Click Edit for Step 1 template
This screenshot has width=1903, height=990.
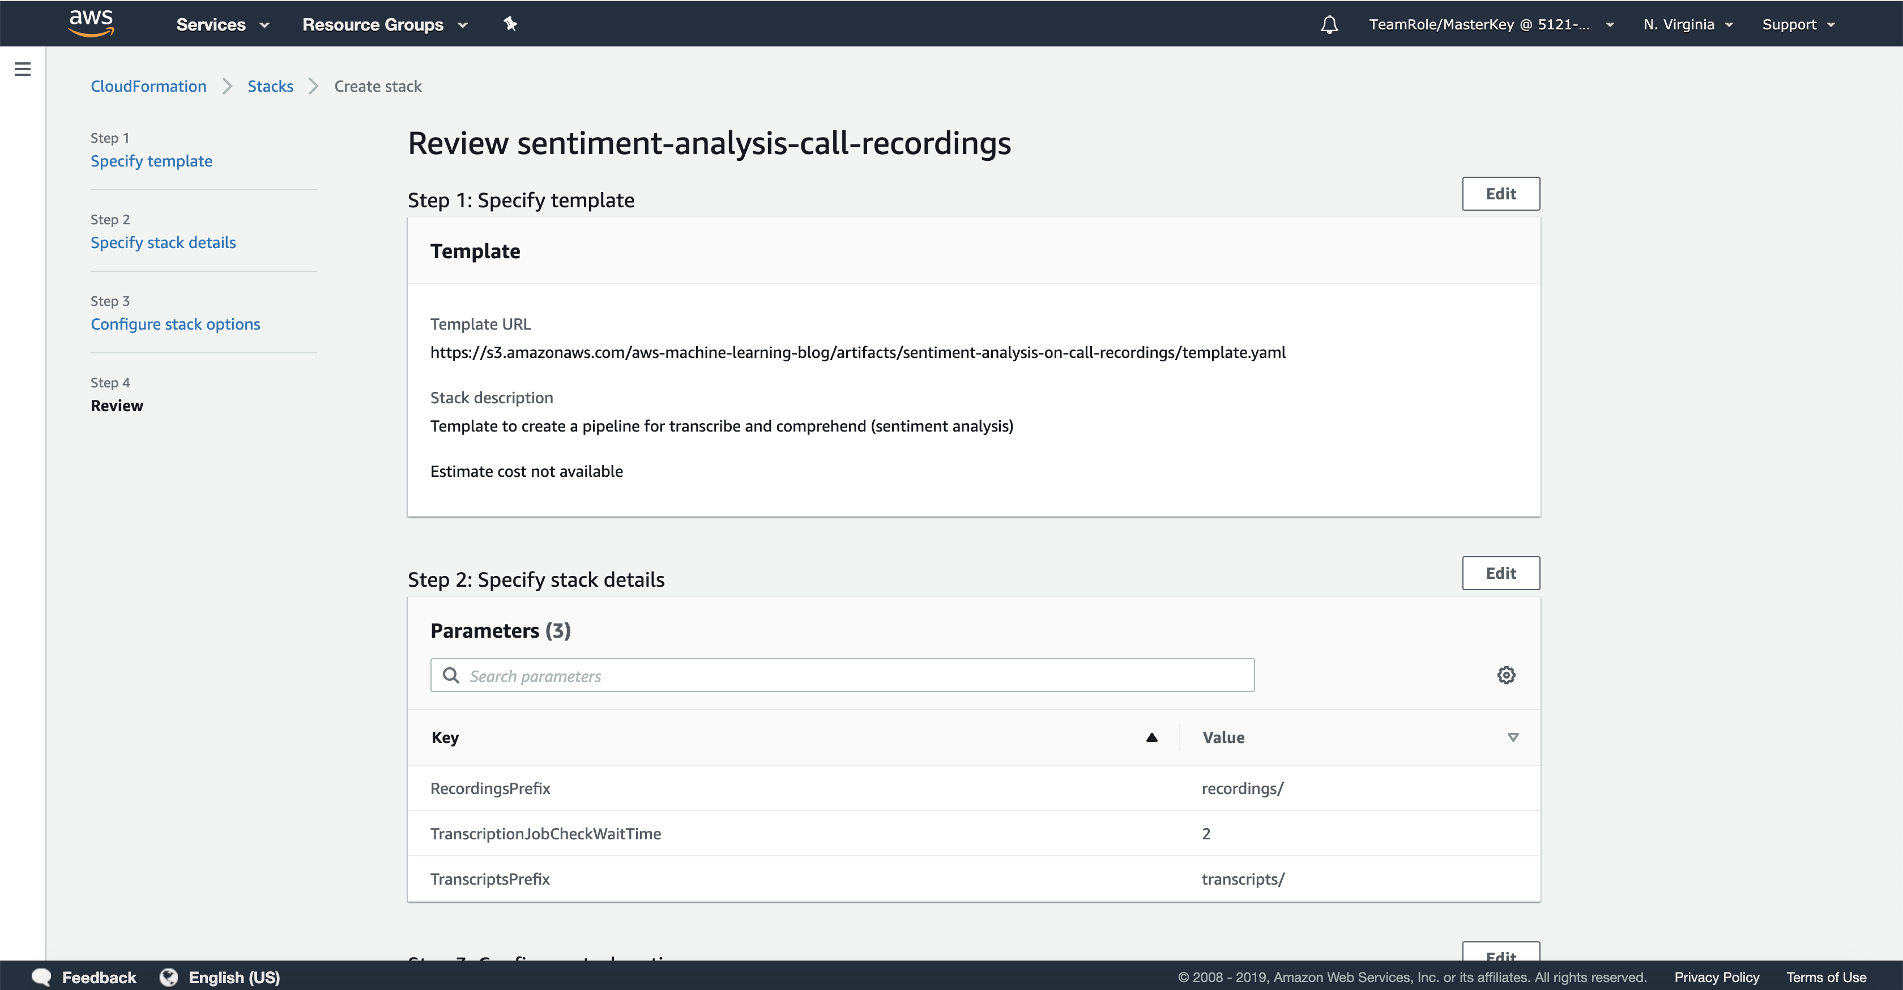(1500, 194)
